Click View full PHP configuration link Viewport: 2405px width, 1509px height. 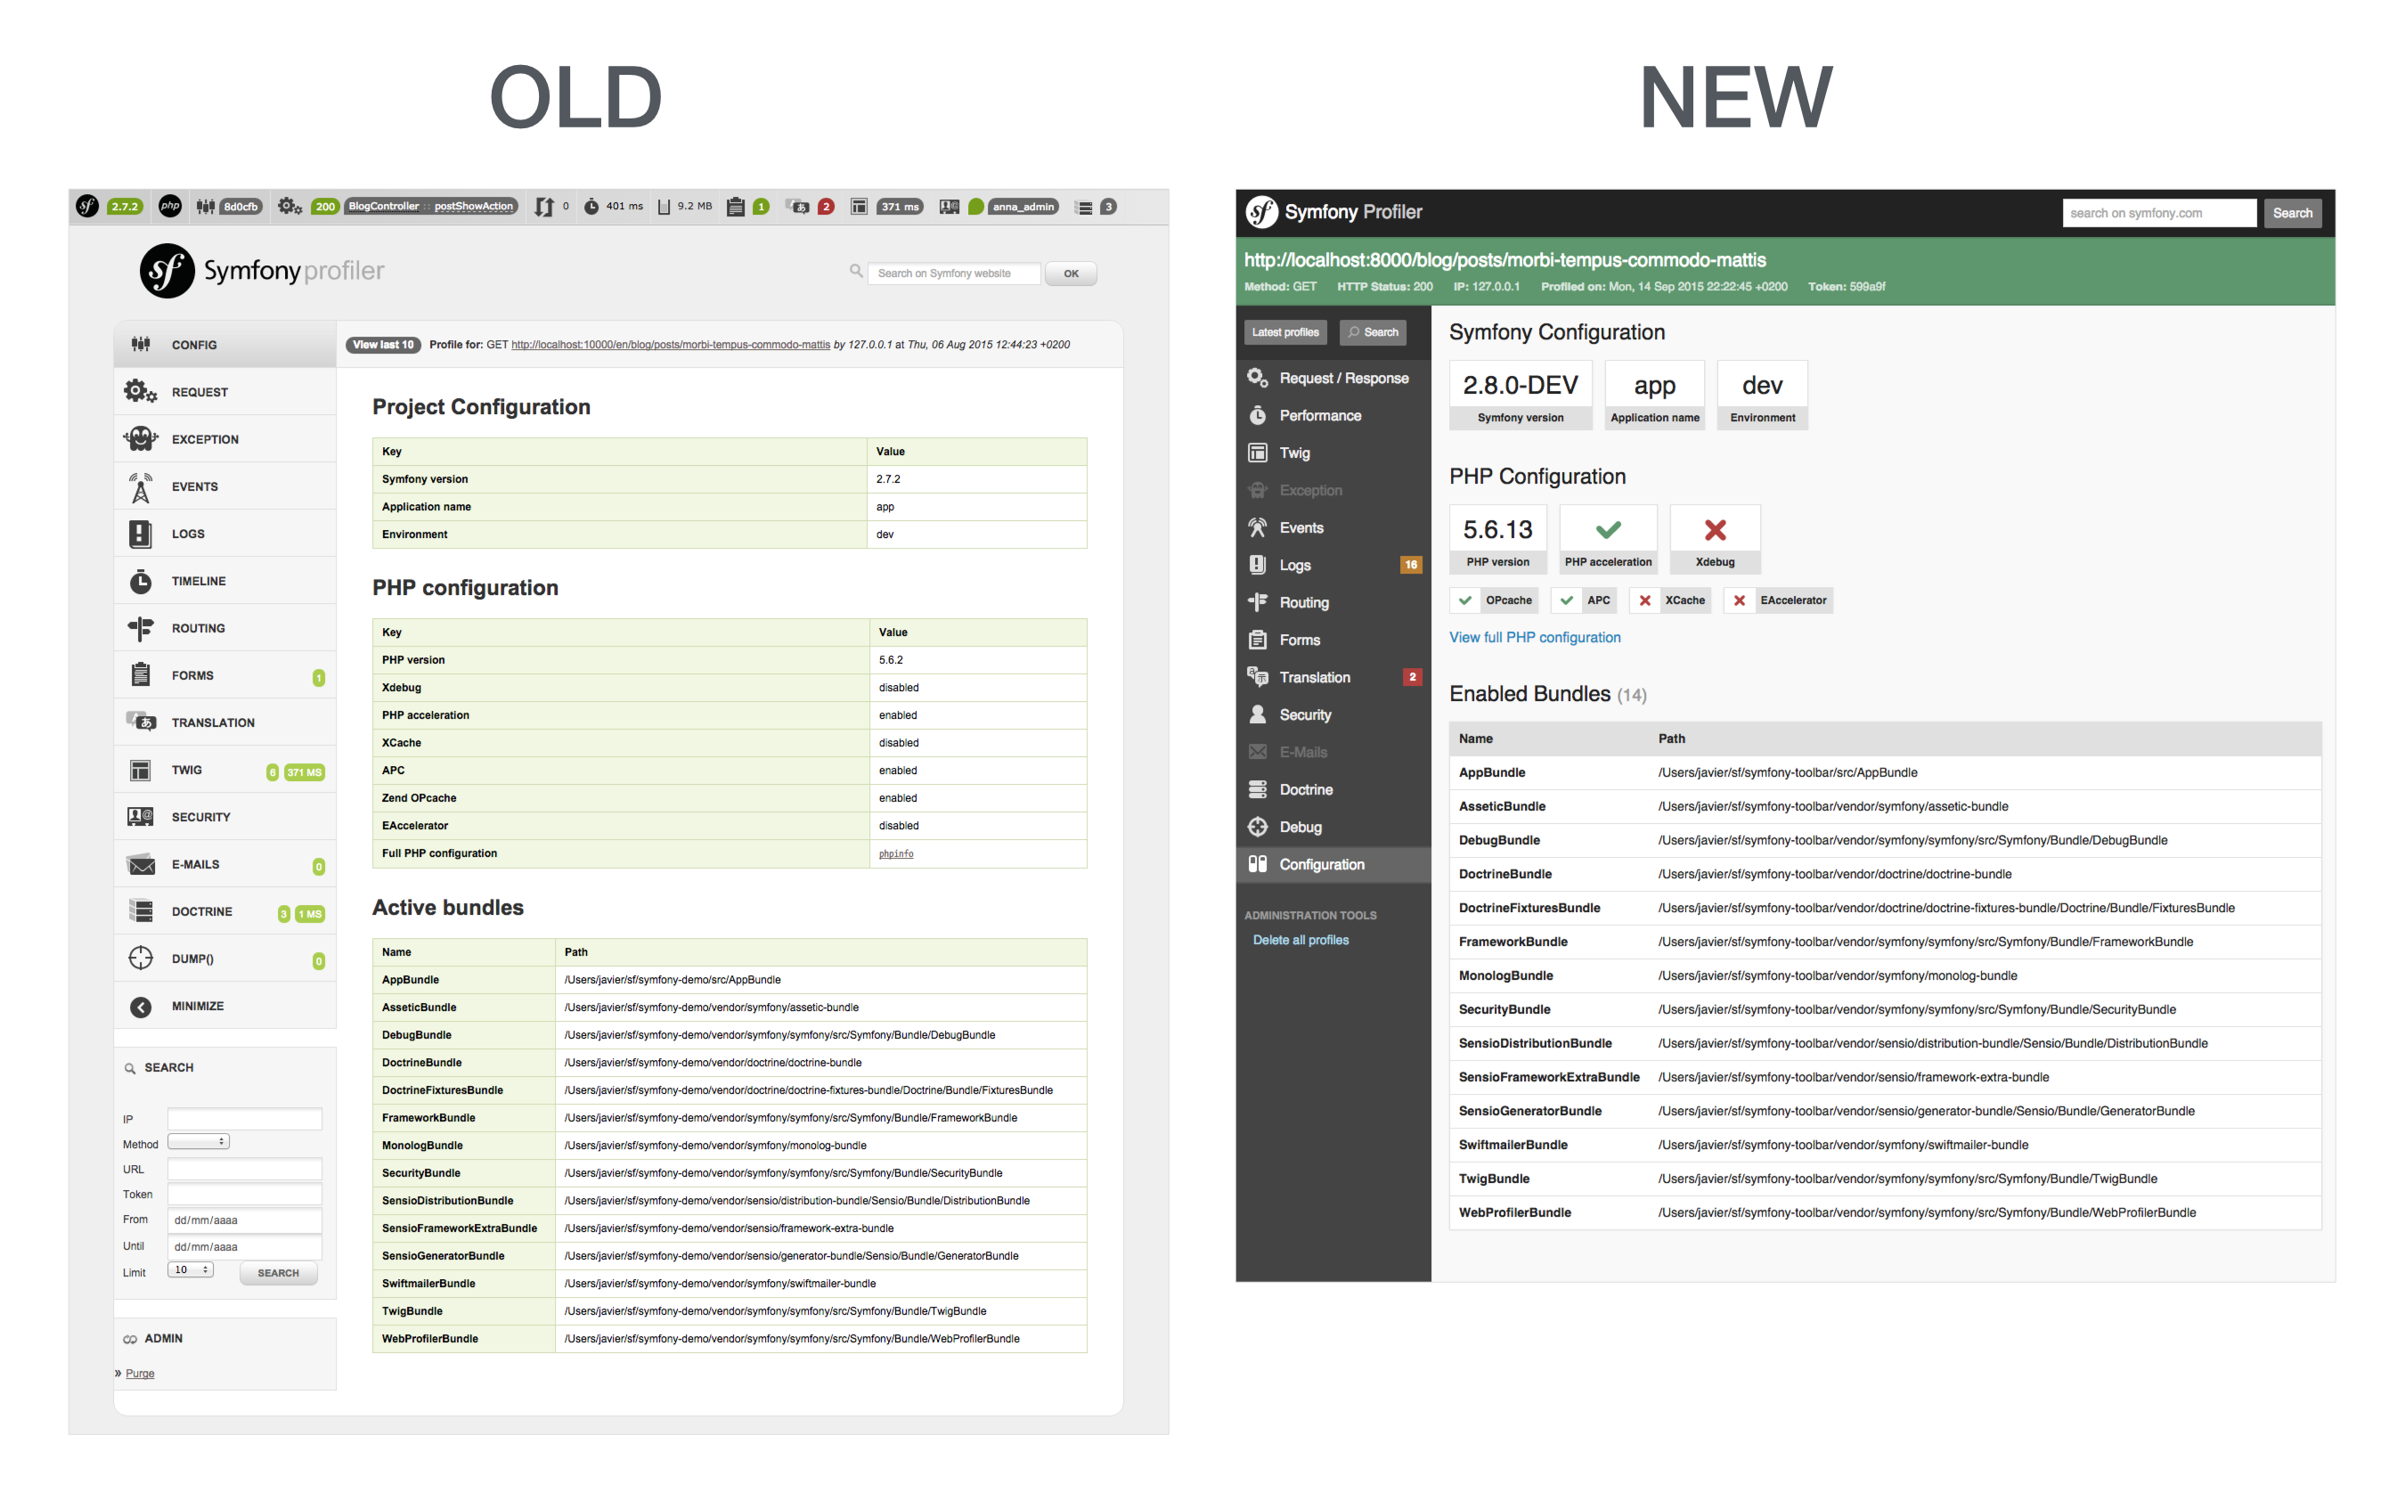point(1535,637)
